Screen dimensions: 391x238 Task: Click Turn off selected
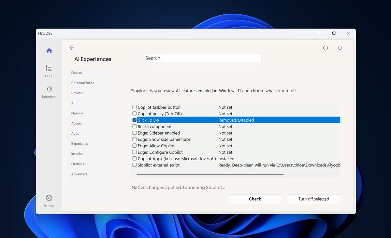(313, 199)
